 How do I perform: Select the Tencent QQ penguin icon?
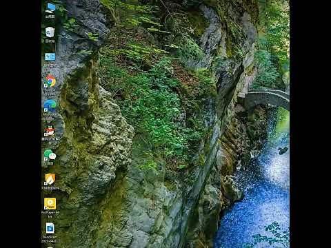coord(50,131)
